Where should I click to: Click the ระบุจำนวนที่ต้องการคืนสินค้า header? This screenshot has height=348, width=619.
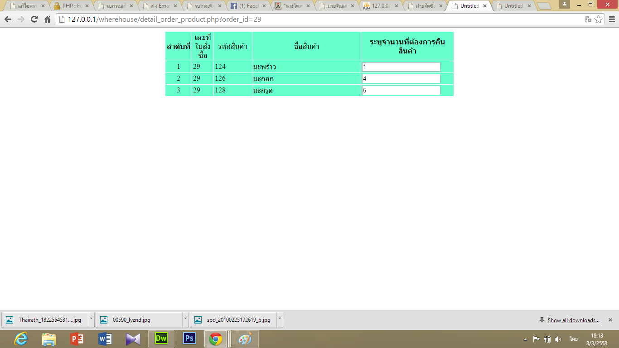coord(407,46)
